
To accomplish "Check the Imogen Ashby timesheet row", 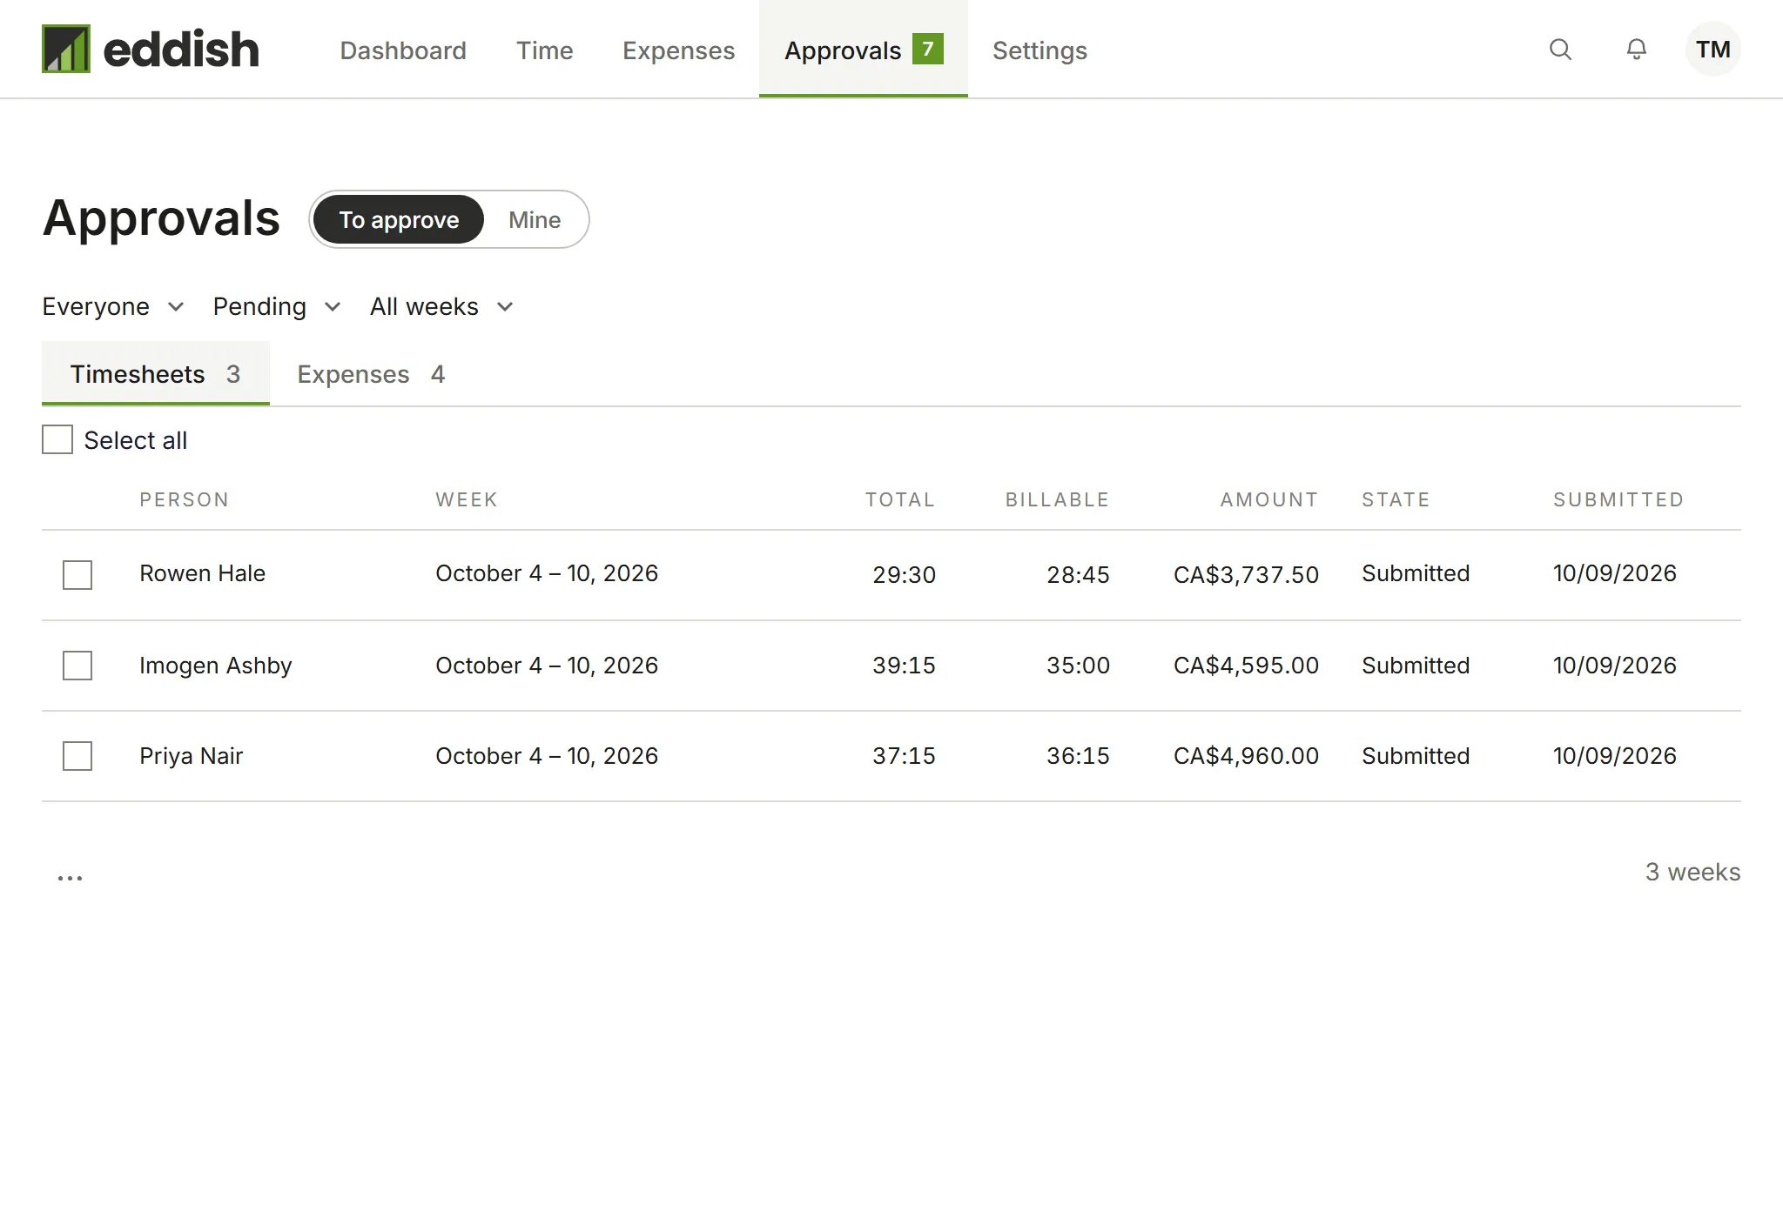I will click(x=77, y=666).
